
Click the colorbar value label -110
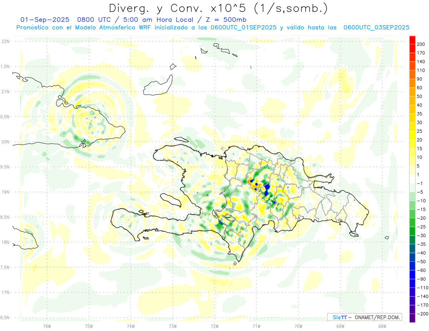tap(422, 288)
